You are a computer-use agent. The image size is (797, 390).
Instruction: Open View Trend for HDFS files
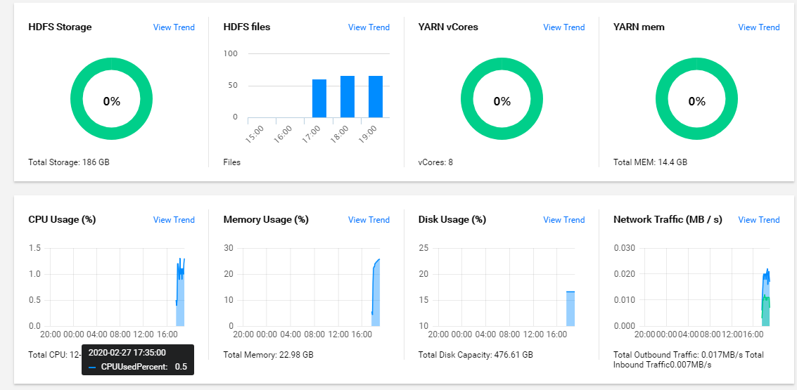(x=369, y=27)
